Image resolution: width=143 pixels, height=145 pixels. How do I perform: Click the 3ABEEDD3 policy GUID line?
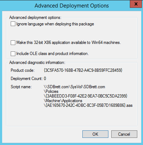(86, 96)
